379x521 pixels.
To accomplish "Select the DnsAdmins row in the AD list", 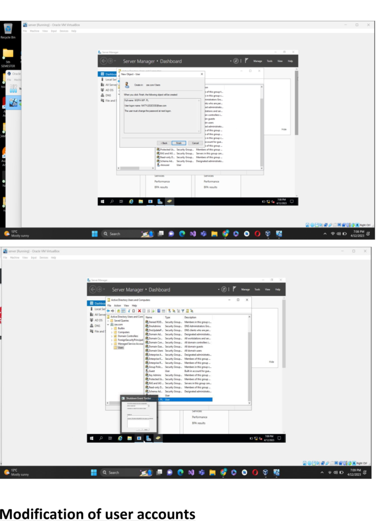I will pos(179,326).
